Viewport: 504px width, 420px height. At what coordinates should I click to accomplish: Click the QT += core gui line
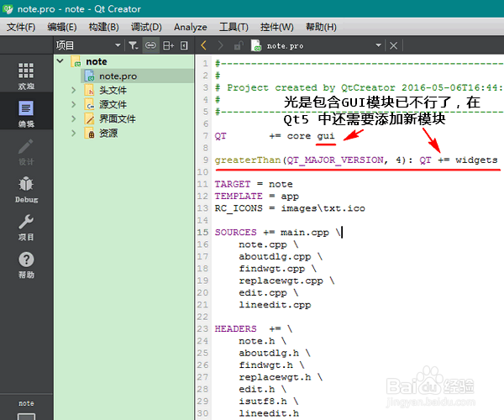pyautogui.click(x=275, y=136)
